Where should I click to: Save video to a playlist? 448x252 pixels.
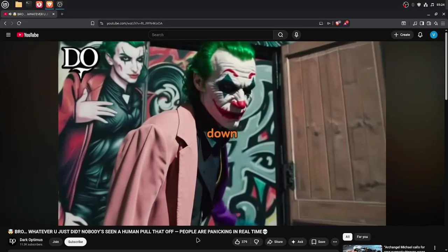(318, 242)
